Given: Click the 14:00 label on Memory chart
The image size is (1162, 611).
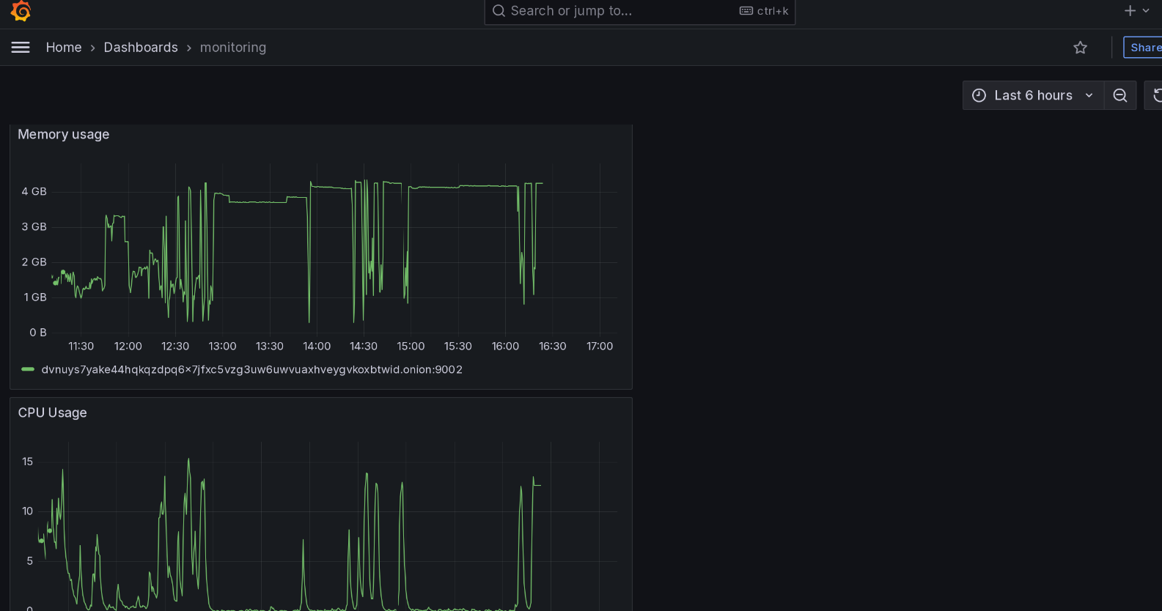Looking at the screenshot, I should tap(317, 346).
